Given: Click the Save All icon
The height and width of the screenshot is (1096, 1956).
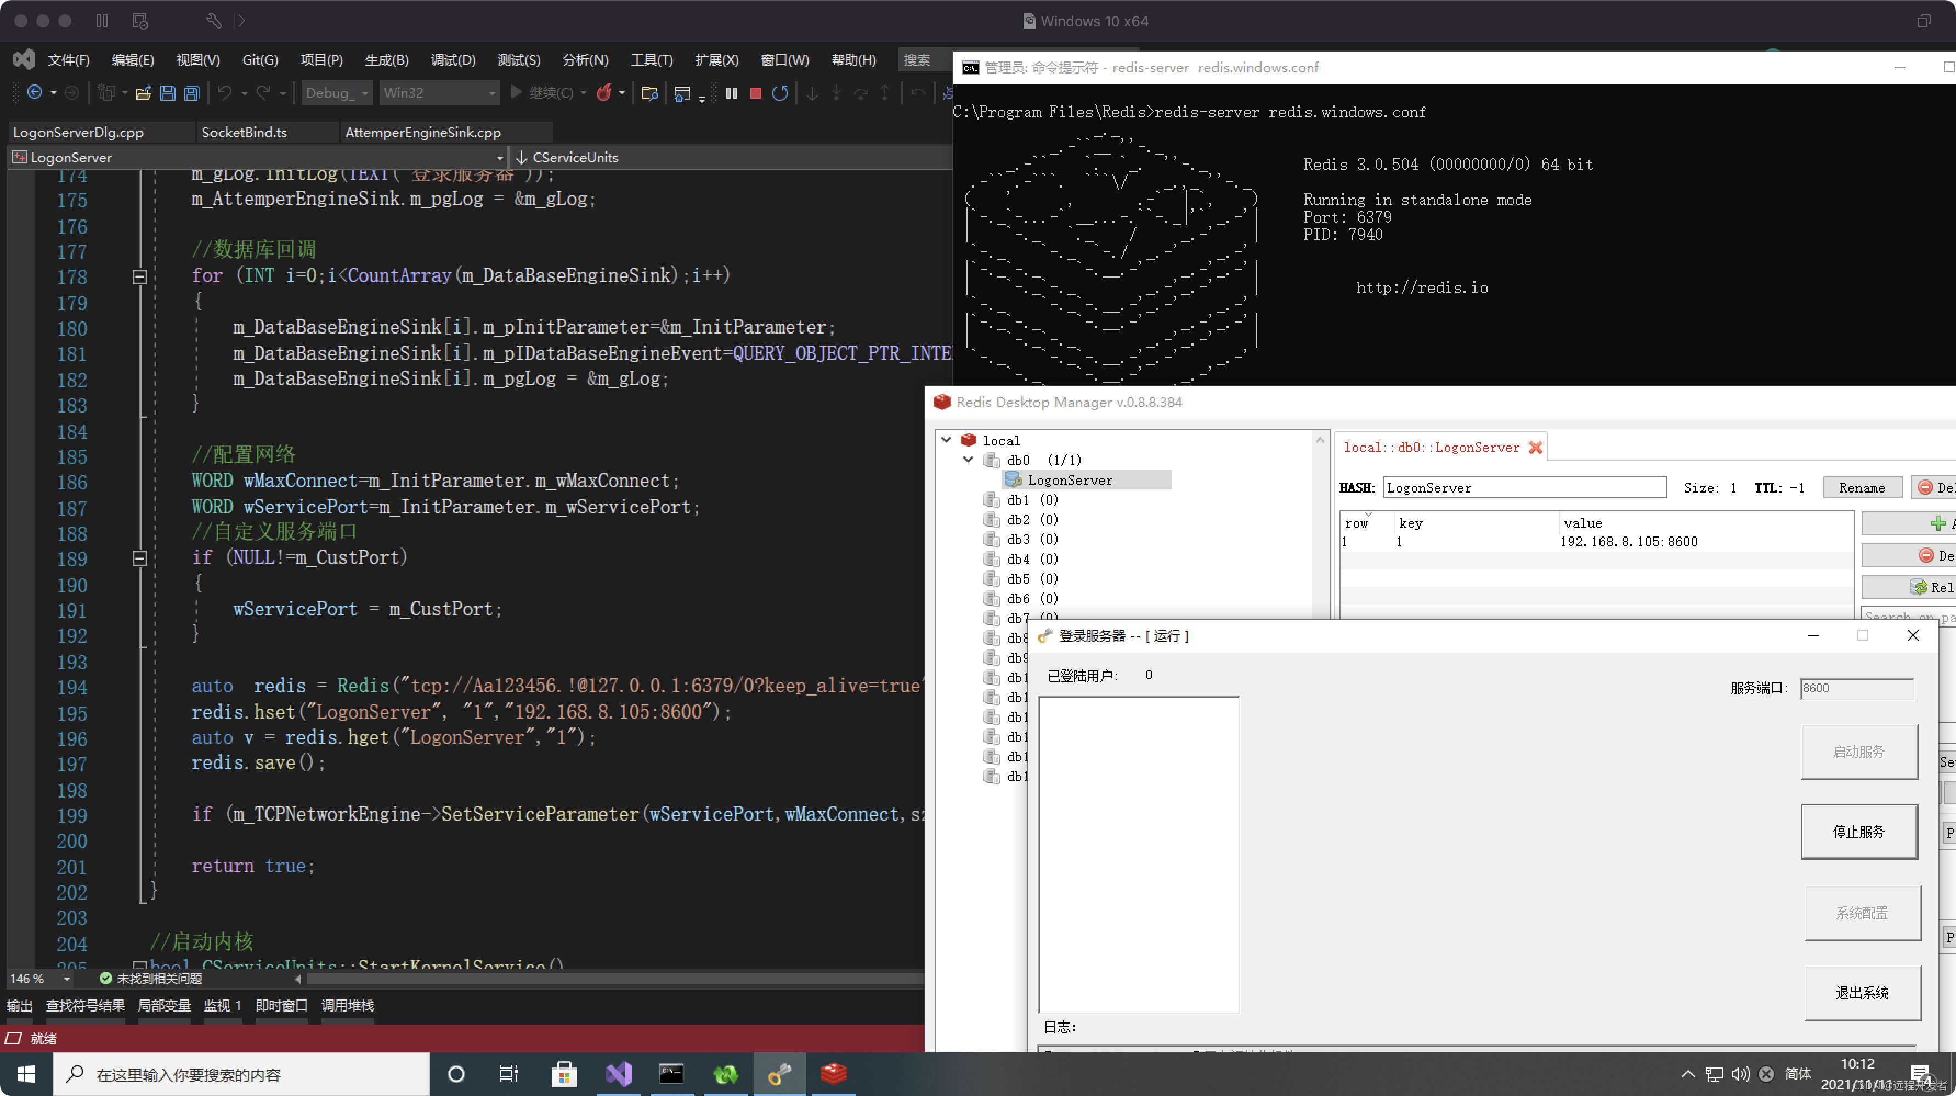Looking at the screenshot, I should pos(192,93).
